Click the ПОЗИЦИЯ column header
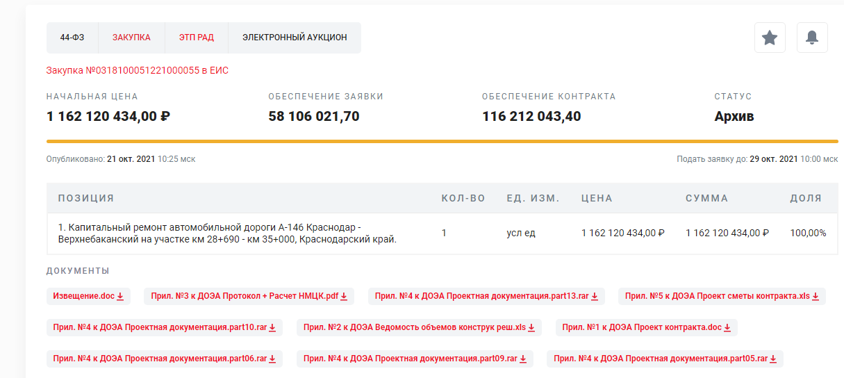Image resolution: width=844 pixels, height=378 pixels. (86, 198)
